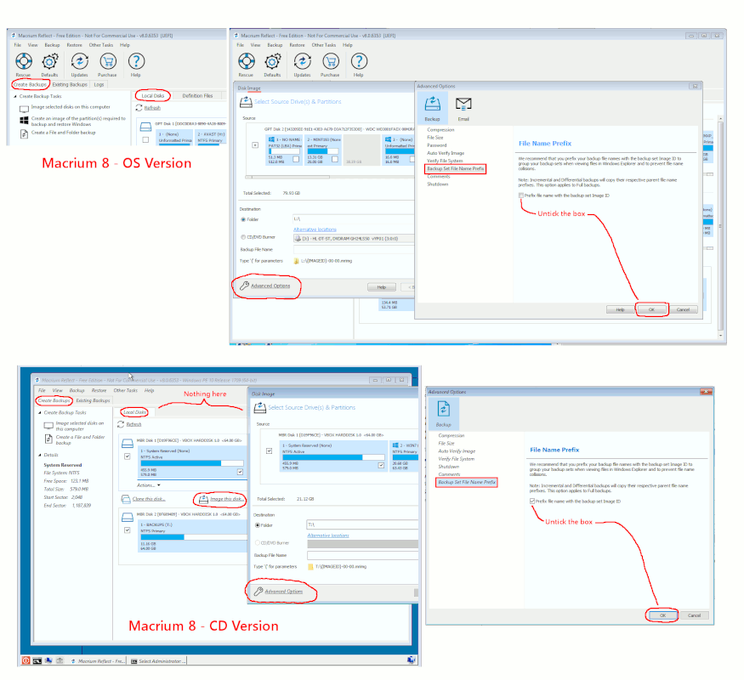Click red power icon on WinPE taskbar
The height and width of the screenshot is (680, 744).
26,660
